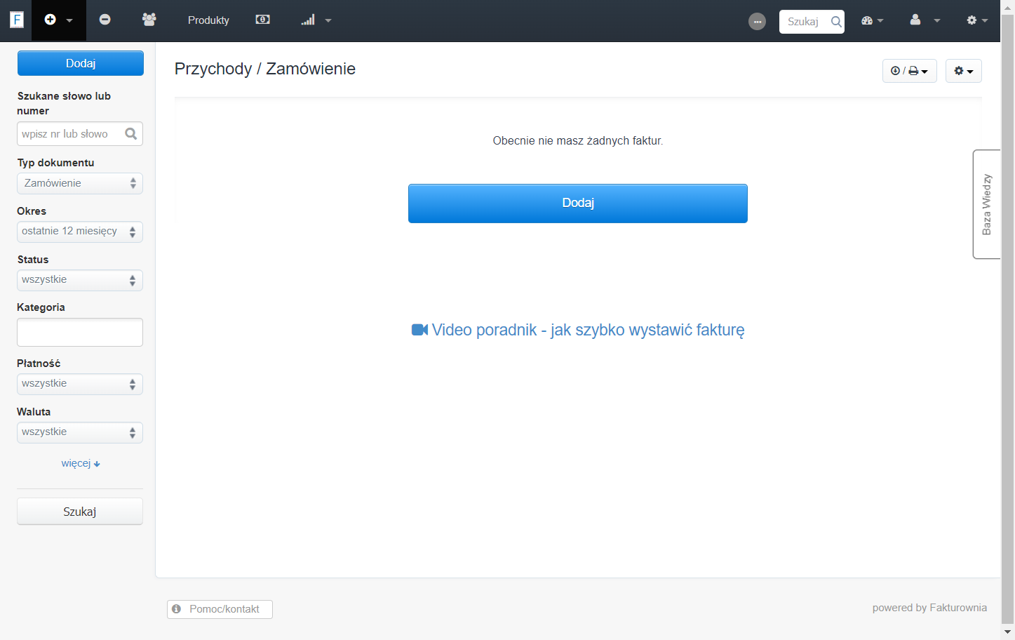Open the minus (expenses) section in navbar
The image size is (1015, 640).
click(x=105, y=20)
